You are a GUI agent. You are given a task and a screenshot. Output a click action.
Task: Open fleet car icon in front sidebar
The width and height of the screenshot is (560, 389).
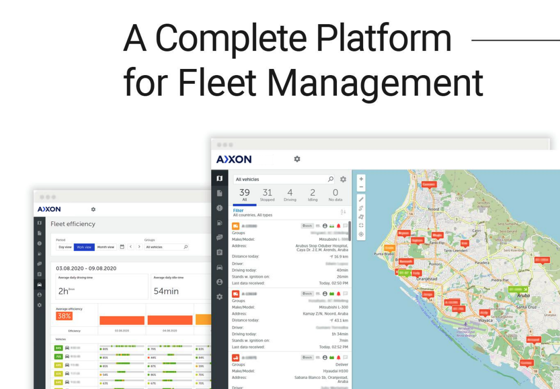click(219, 268)
